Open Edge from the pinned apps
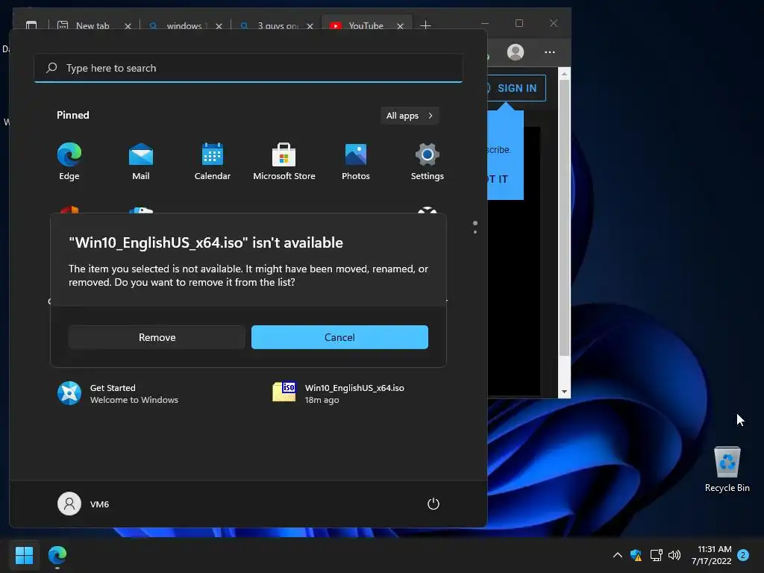 [x=69, y=161]
